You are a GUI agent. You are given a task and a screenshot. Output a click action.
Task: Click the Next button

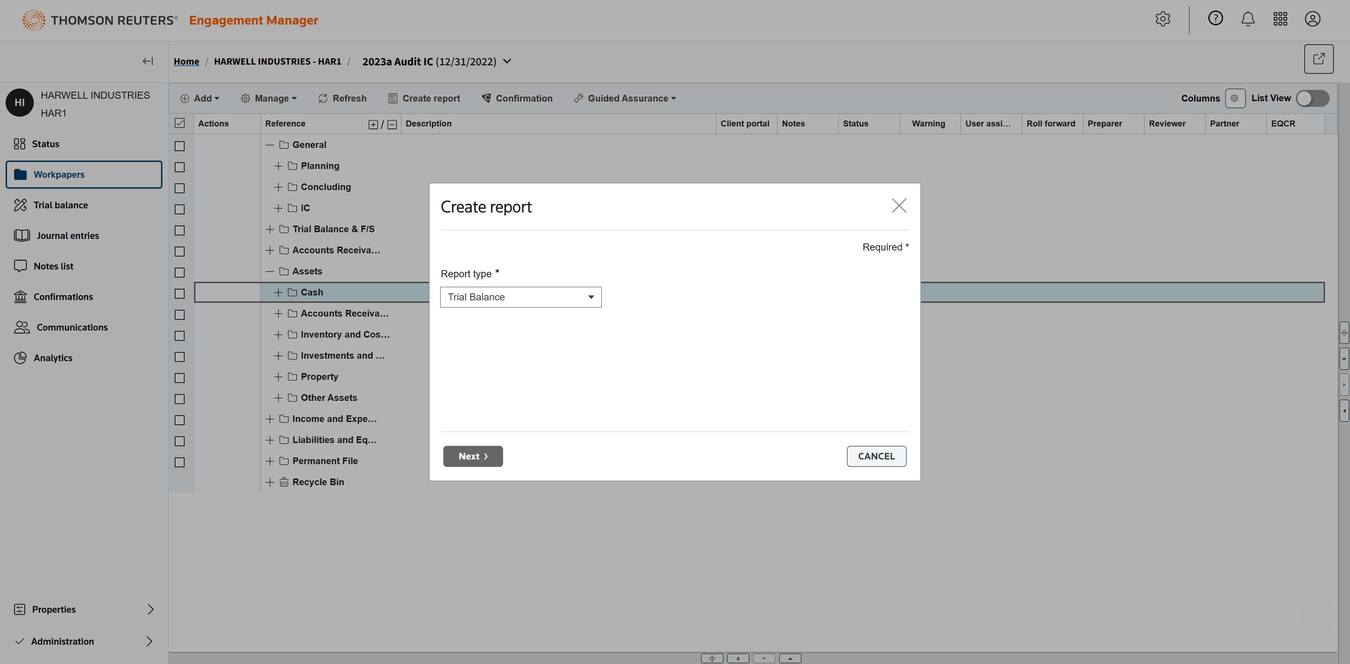click(472, 456)
